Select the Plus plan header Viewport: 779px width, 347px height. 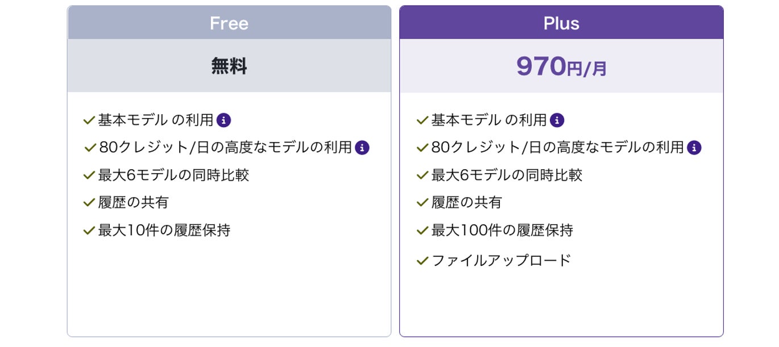561,23
